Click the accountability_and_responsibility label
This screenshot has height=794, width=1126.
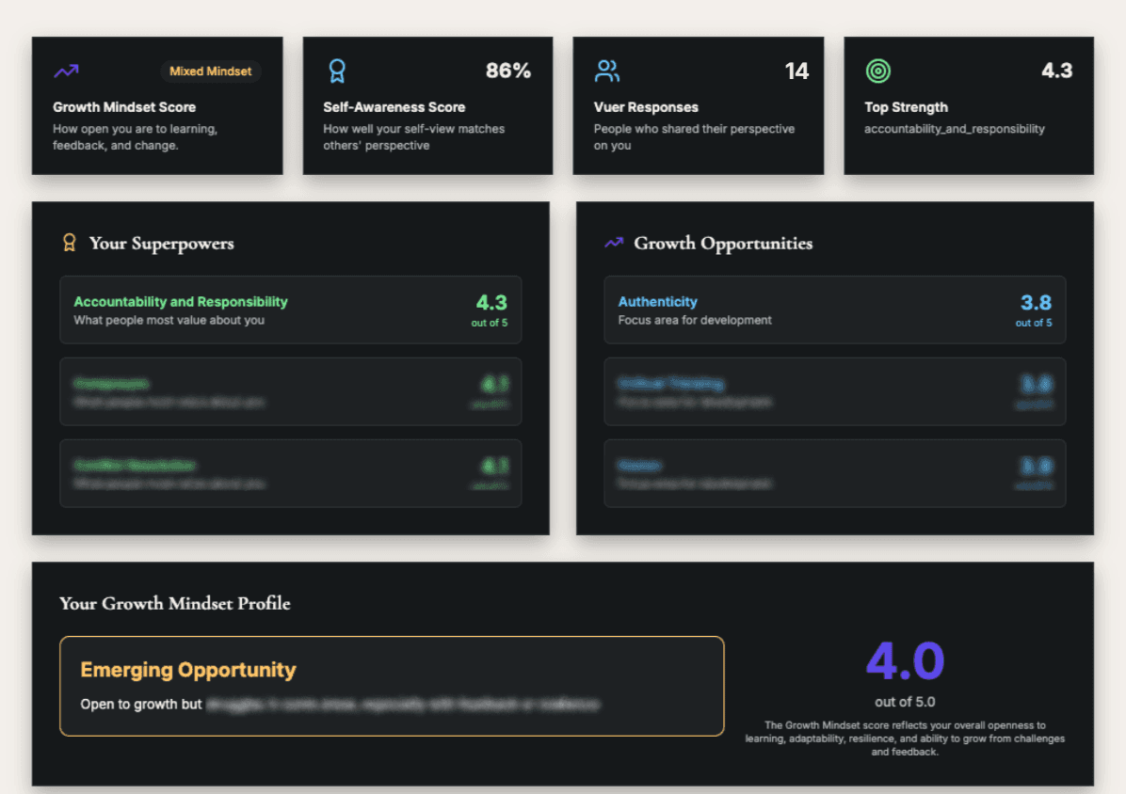pyautogui.click(x=955, y=129)
